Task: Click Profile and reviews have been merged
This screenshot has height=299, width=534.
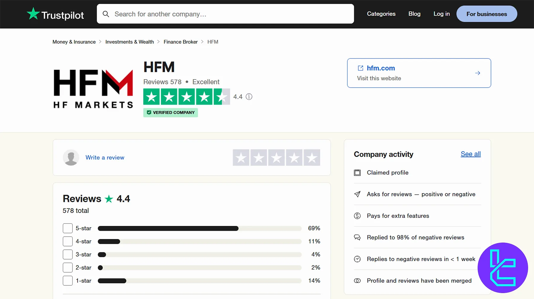Action: click(419, 281)
